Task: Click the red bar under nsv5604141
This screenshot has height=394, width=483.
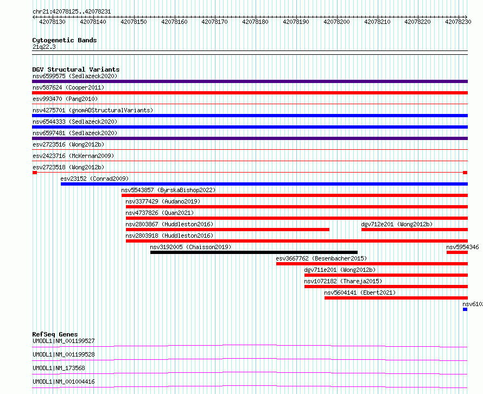Action: click(396, 298)
